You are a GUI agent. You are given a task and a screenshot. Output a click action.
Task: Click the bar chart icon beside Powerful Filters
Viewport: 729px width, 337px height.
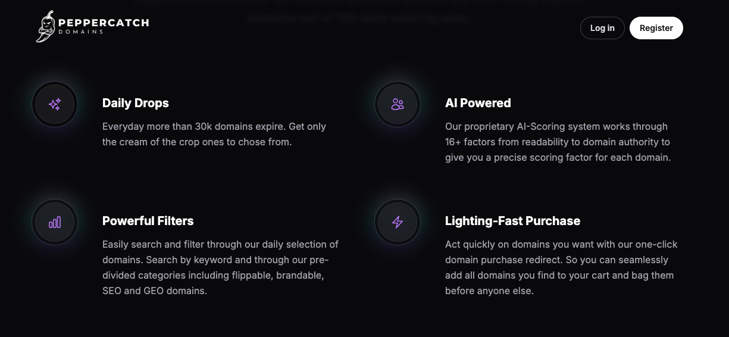55,222
